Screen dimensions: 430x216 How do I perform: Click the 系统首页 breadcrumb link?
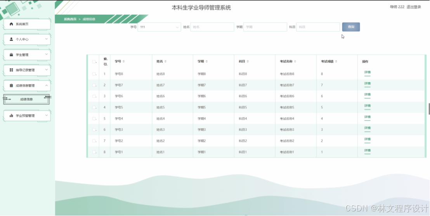coord(70,19)
